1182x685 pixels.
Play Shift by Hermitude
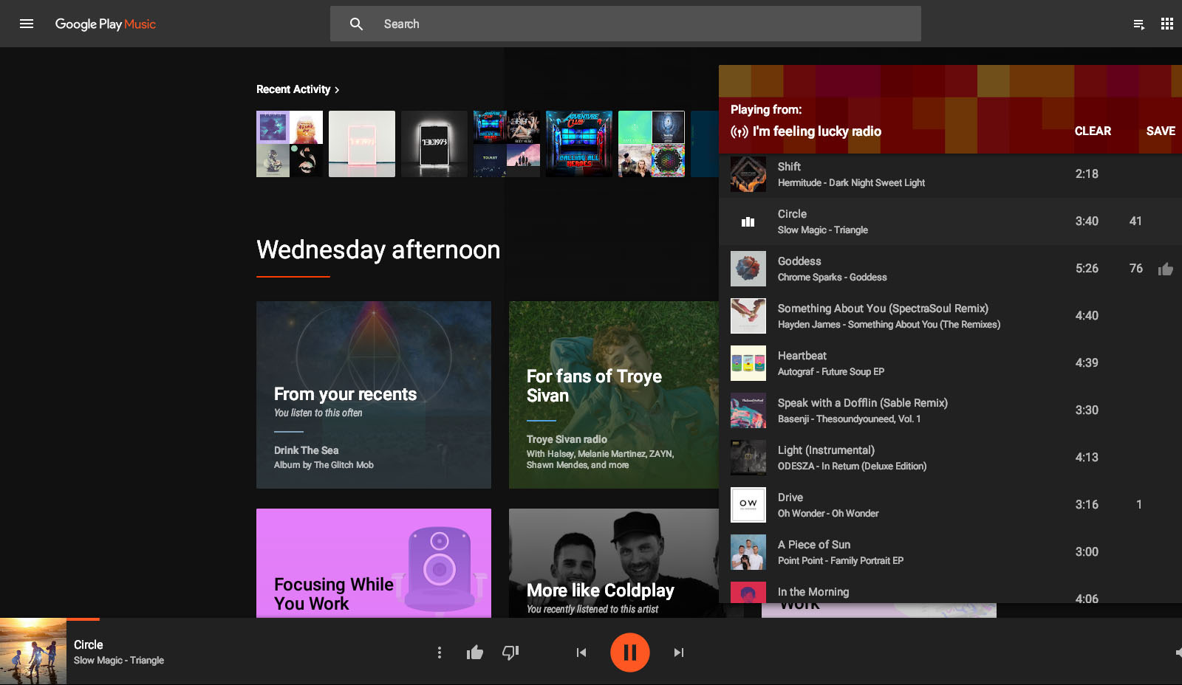pyautogui.click(x=950, y=174)
